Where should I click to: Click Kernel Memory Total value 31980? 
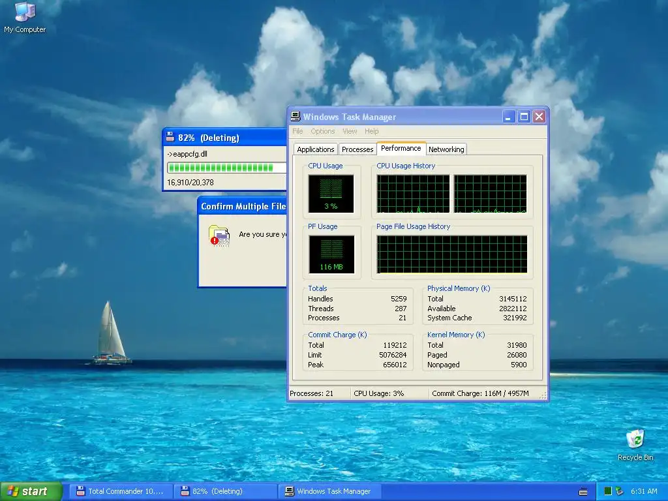[517, 345]
